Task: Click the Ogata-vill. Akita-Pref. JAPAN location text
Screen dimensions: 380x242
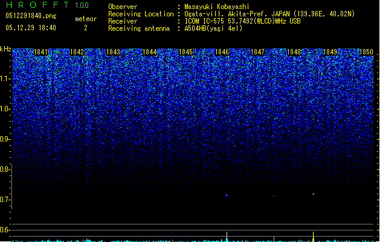Action: pos(269,14)
